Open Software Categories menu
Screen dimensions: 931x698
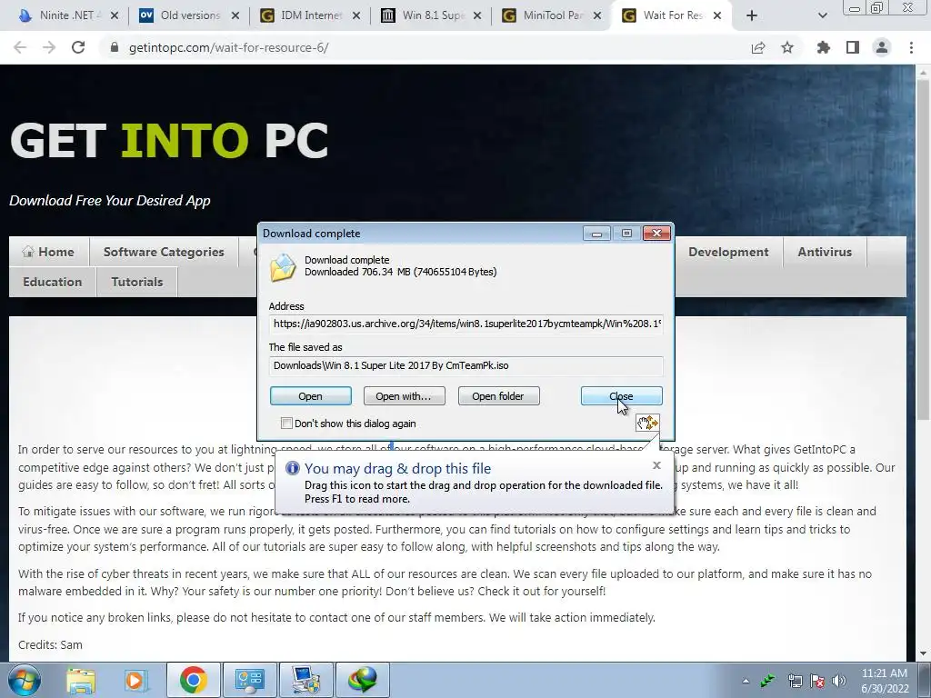click(x=164, y=252)
